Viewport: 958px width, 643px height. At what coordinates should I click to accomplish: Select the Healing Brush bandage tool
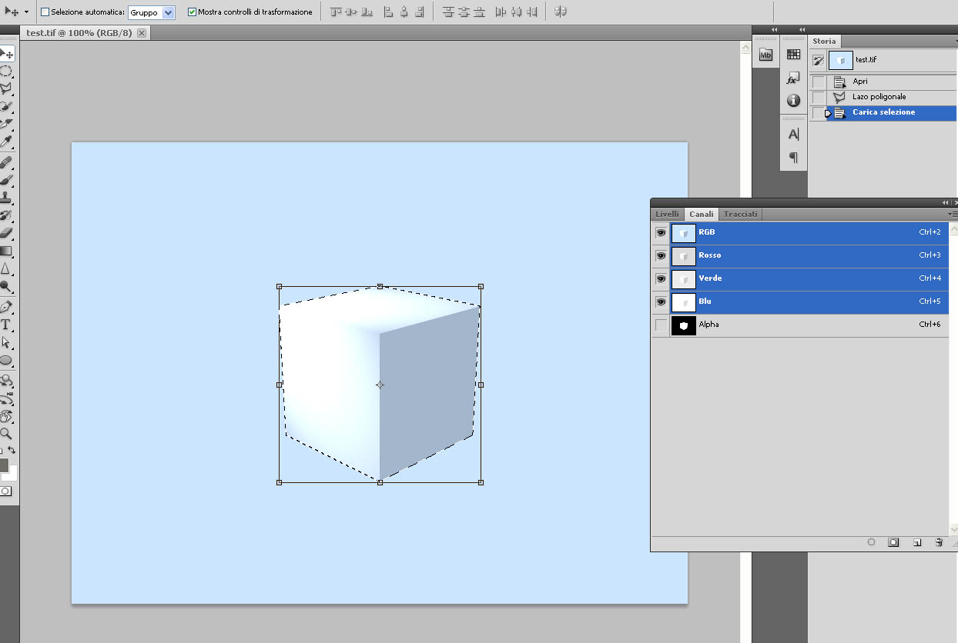6,162
